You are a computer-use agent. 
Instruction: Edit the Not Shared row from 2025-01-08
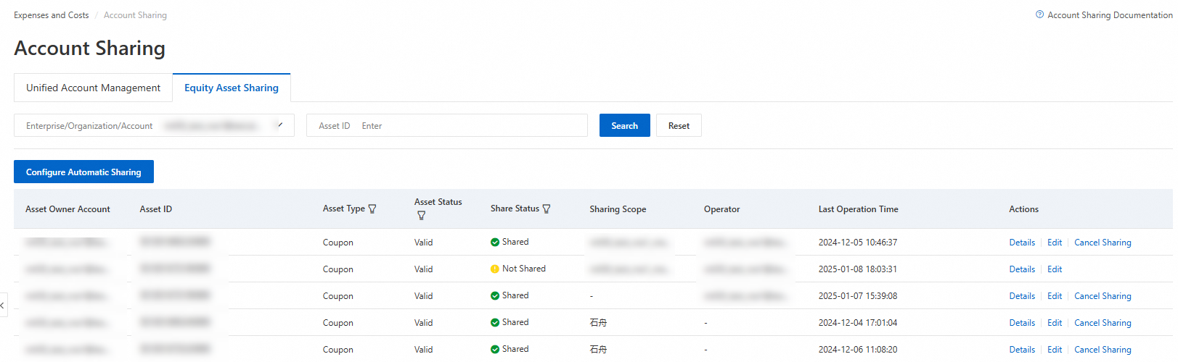(1055, 269)
